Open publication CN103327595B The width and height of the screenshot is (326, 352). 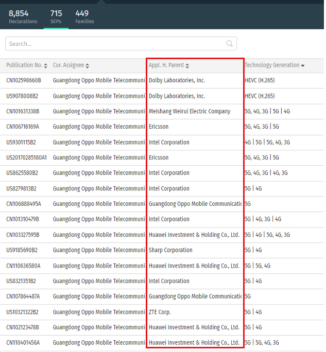pyautogui.click(x=23, y=235)
